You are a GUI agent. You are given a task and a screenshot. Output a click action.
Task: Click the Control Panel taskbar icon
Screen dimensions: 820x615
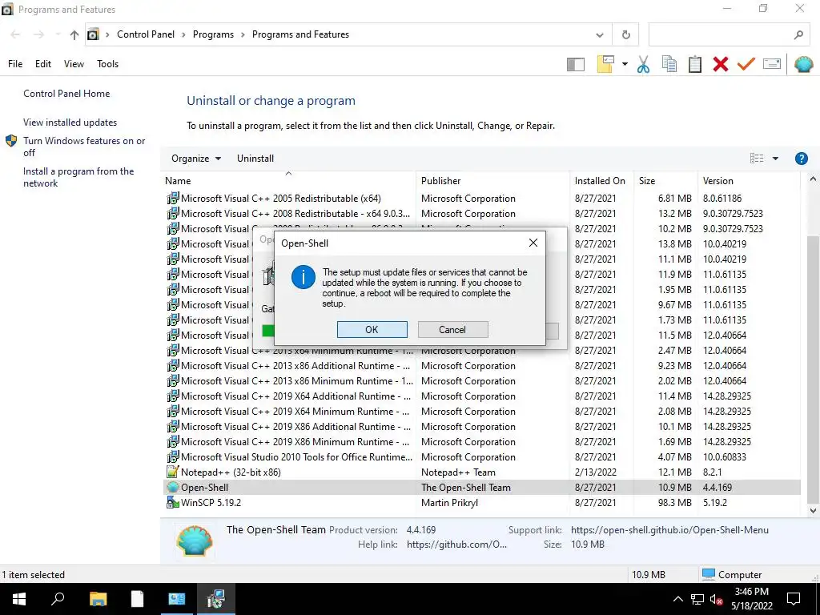(177, 599)
